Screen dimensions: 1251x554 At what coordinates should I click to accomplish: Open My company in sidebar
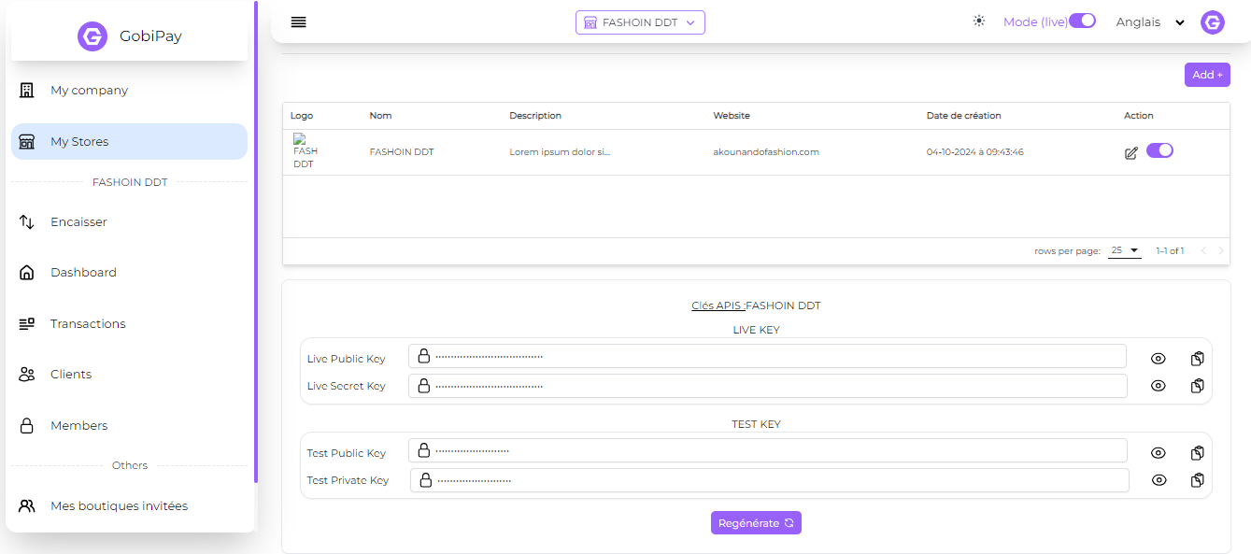[x=129, y=91]
